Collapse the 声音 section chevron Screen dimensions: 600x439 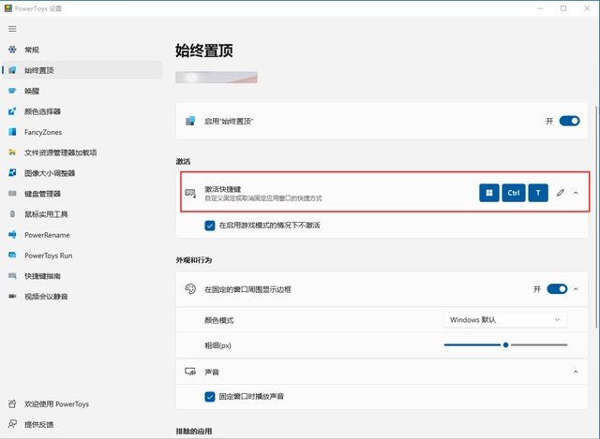[576, 372]
